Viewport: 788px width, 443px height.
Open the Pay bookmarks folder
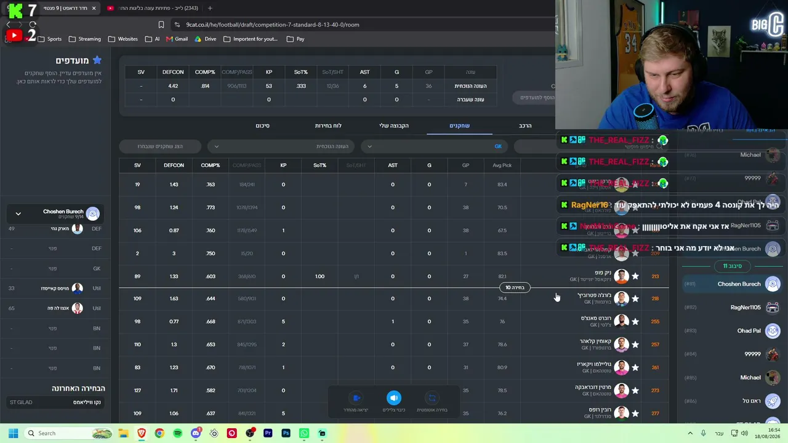(295, 39)
